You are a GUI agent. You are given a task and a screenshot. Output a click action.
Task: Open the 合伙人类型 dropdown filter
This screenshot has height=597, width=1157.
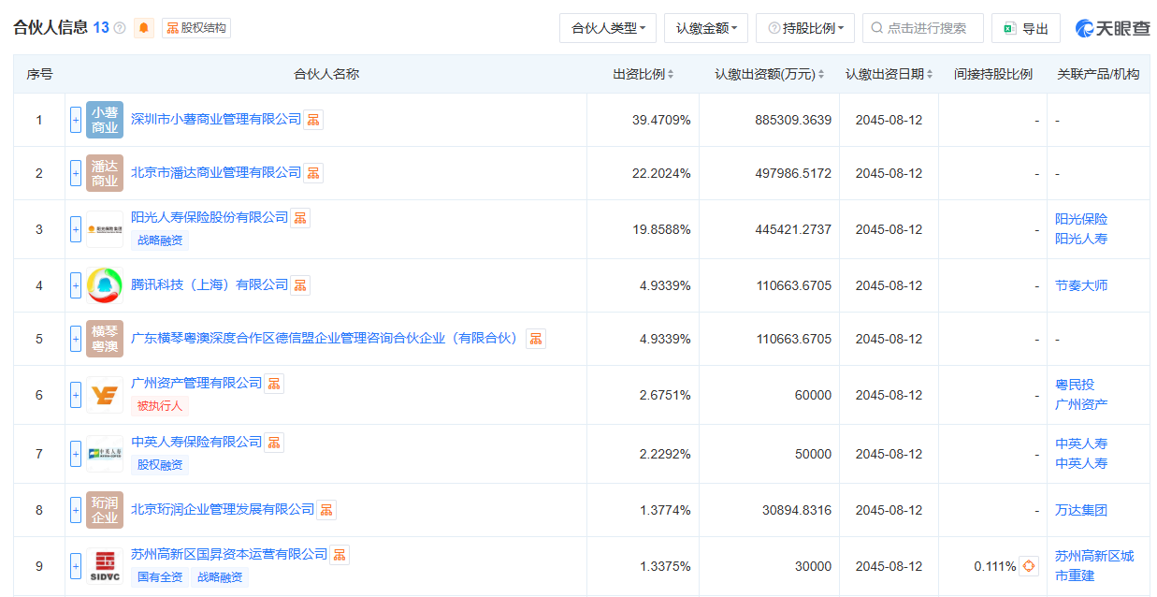tap(608, 28)
